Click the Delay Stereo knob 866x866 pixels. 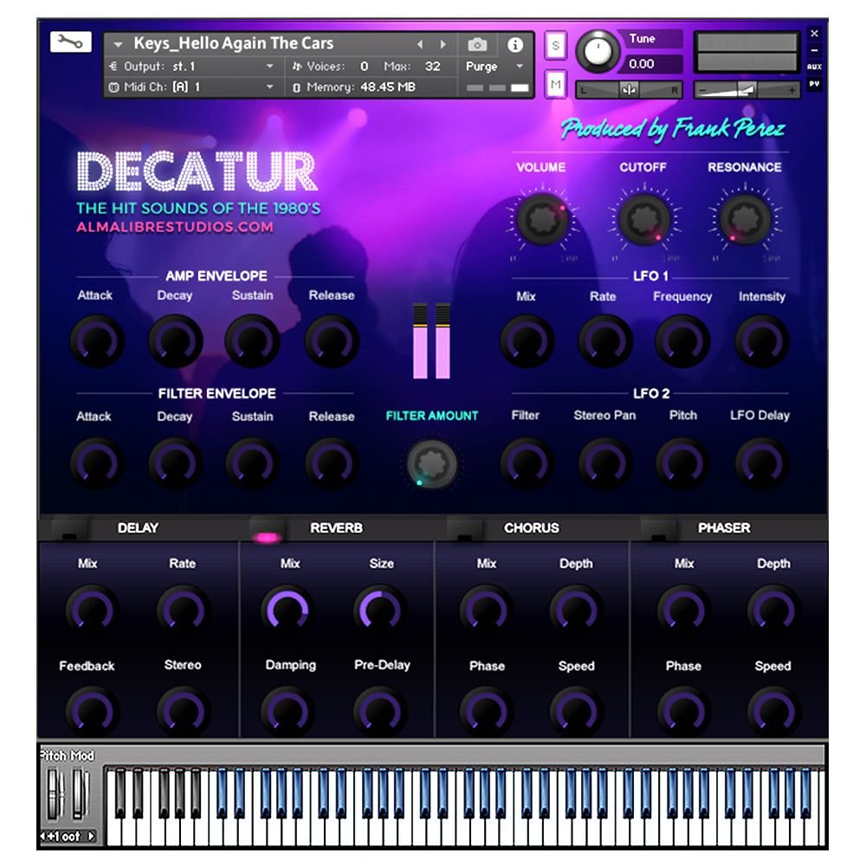182,711
